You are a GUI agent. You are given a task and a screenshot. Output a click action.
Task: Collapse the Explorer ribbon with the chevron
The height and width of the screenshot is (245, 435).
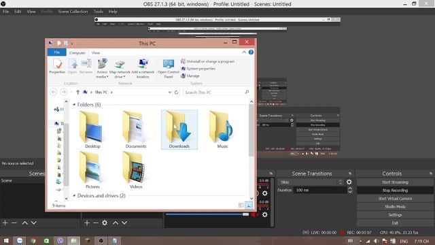[244, 52]
